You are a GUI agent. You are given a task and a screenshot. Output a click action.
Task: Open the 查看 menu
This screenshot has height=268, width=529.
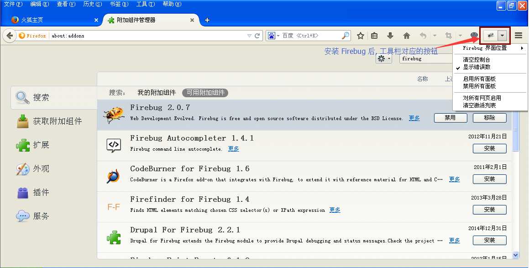(66, 4)
